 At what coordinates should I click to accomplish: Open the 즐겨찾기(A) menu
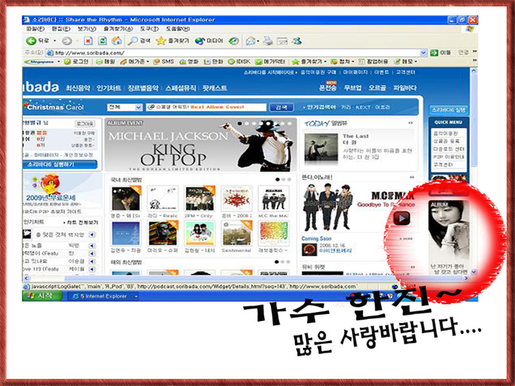[x=118, y=29]
